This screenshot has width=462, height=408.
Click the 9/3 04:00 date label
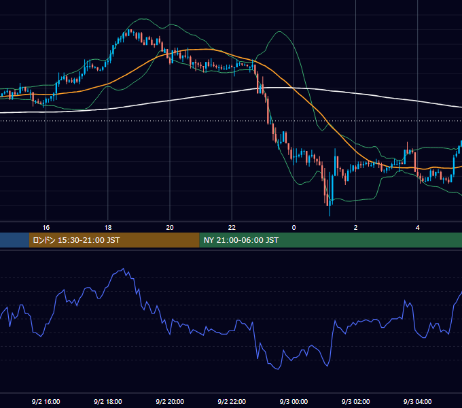418,401
